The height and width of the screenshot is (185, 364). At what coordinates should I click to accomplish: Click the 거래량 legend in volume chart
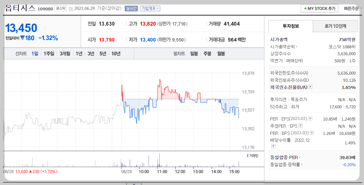[253, 155]
